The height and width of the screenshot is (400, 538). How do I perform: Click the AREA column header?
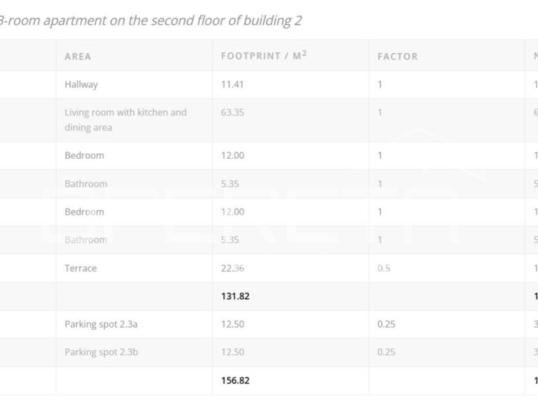point(78,56)
